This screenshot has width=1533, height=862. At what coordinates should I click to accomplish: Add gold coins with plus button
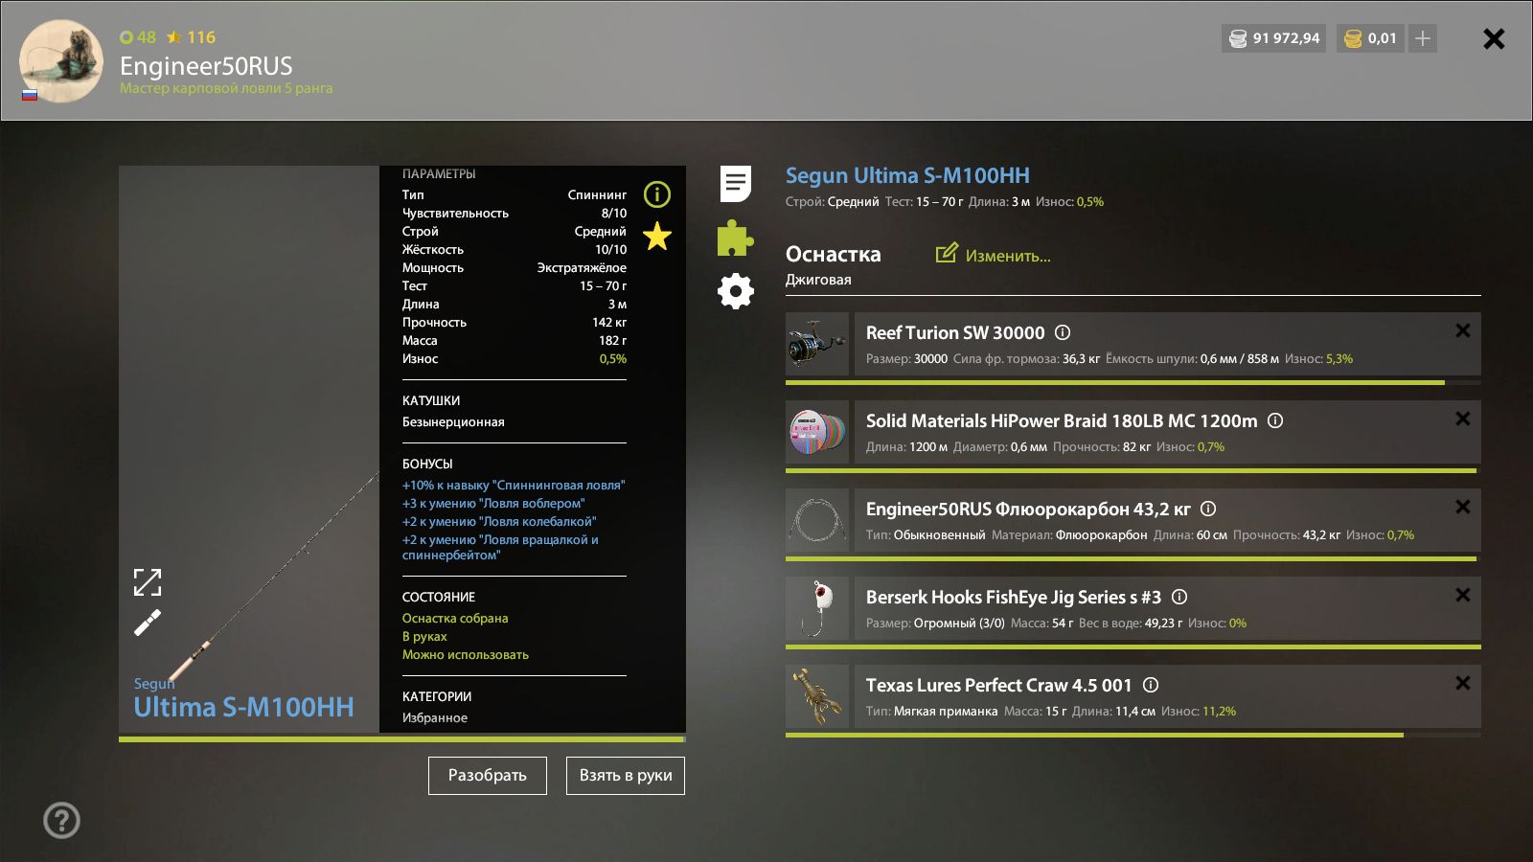pyautogui.click(x=1423, y=38)
